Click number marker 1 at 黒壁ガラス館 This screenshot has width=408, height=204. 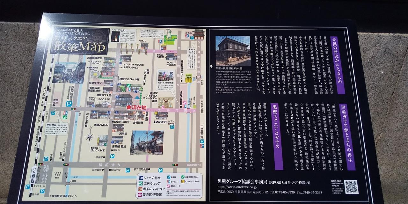[x=117, y=97]
